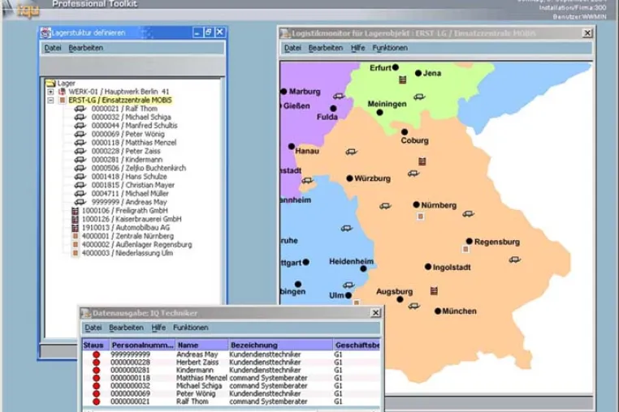This screenshot has width=619, height=412.
Task: Click warehouse icon of 4000001 Zentrale Nürnberg
Action: [75, 236]
